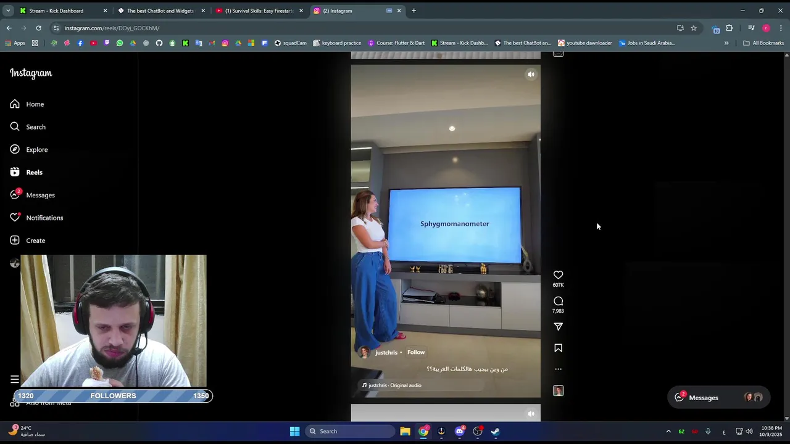
Task: Open browser Extensions puzzle icon
Action: (x=730, y=28)
